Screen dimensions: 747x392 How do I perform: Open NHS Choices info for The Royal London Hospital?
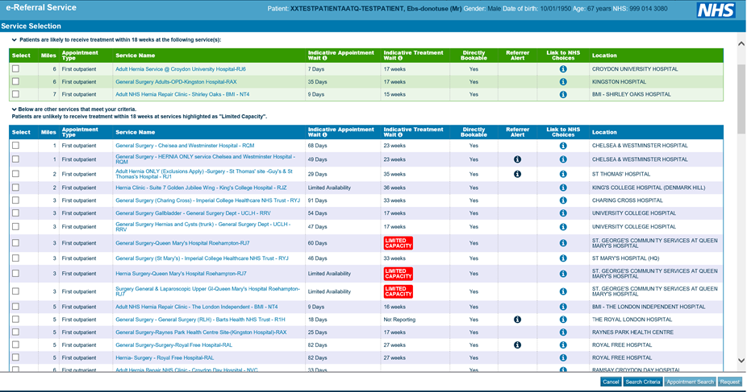563,320
